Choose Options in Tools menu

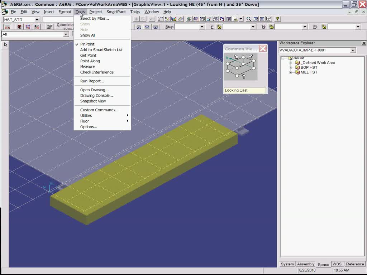coord(102,127)
